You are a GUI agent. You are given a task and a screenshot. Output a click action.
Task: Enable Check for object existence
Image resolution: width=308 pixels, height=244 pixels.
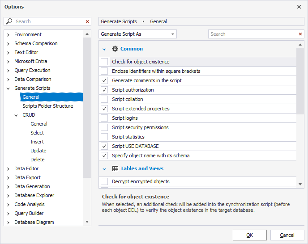pyautogui.click(x=104, y=62)
